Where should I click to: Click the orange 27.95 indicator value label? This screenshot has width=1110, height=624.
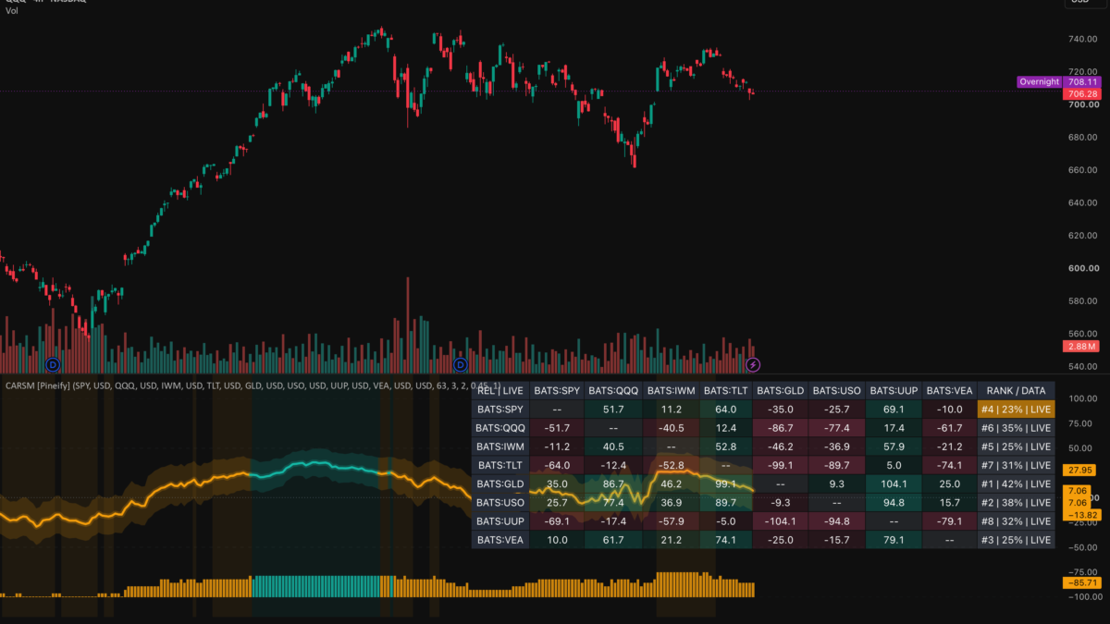tap(1081, 471)
